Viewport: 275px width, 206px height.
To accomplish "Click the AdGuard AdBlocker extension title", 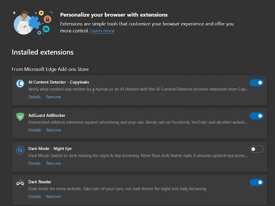I will pyautogui.click(x=47, y=116).
